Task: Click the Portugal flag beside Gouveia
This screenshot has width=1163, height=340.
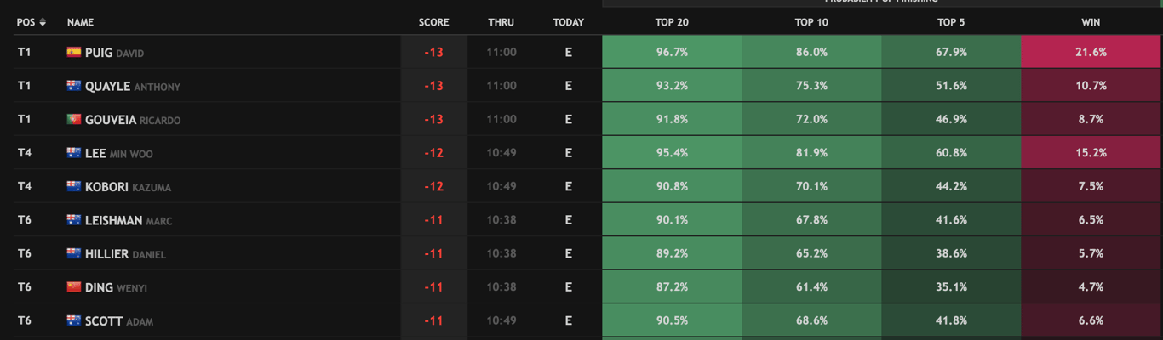Action: (x=74, y=120)
